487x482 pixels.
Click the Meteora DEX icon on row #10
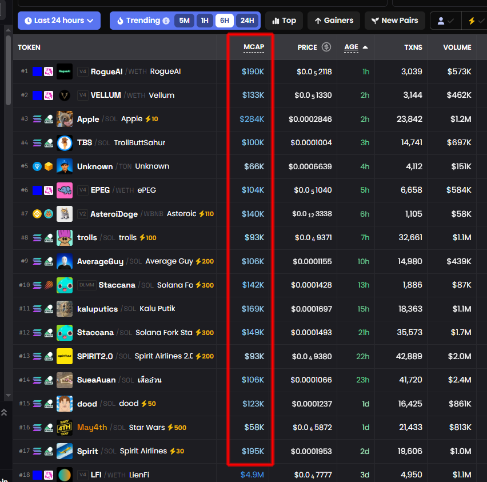point(49,285)
